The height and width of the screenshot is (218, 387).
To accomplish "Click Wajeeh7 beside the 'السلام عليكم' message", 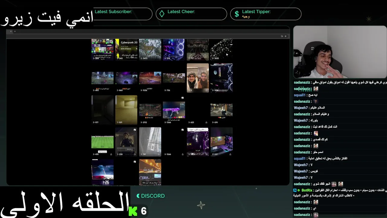I will tap(301, 108).
